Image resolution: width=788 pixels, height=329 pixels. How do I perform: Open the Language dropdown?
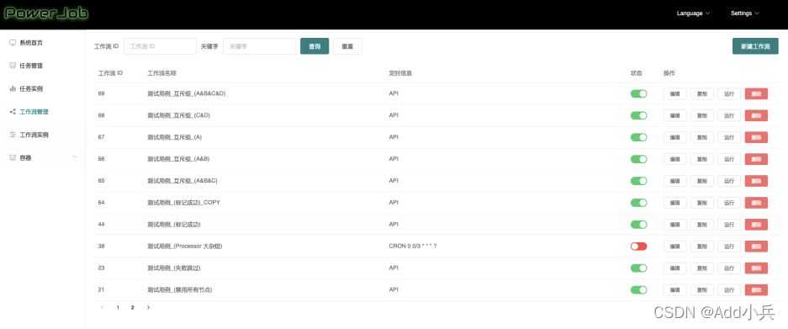(x=693, y=13)
